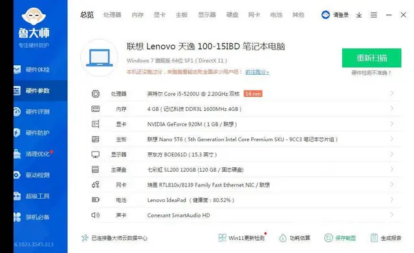Image resolution: width=414 pixels, height=253 pixels.
Task: Click 生成报告 to generate report
Action: pyautogui.click(x=386, y=238)
